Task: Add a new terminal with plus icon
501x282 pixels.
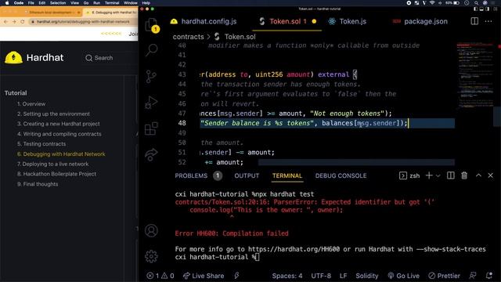Action: 429,175
